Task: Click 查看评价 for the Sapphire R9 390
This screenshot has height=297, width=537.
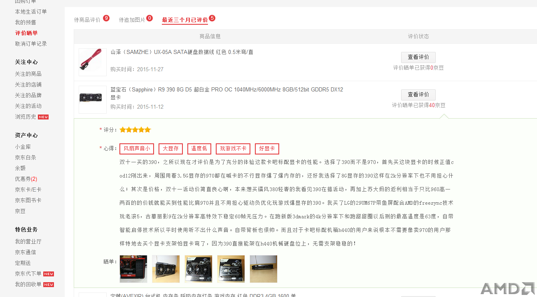Action: (x=418, y=95)
